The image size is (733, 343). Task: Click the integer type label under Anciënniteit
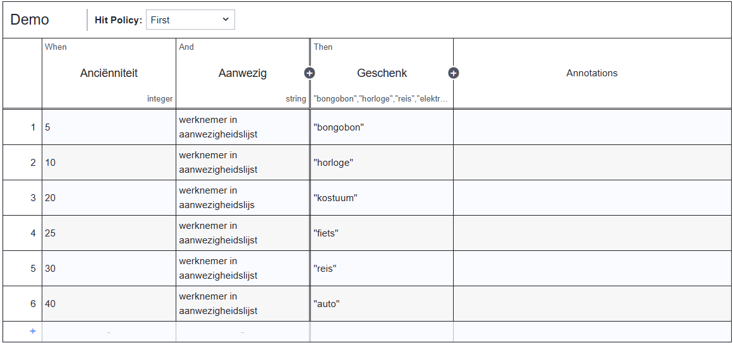(160, 99)
